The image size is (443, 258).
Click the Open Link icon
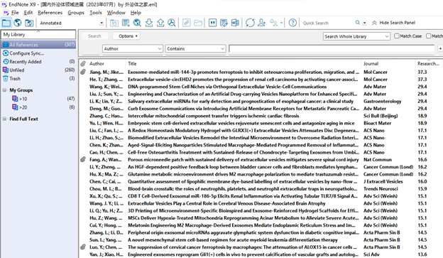187,23
